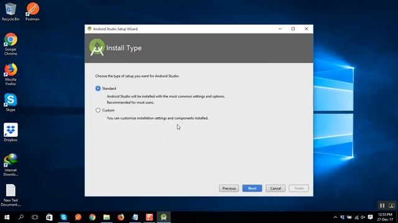Viewport: 398px width, 223px height.
Task: Go back with the Previous button
Action: 229,188
